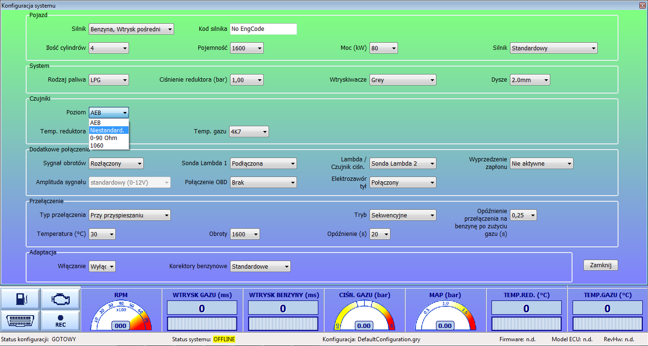Open the fuel pump icon button
Image resolution: width=648 pixels, height=346 pixels.
[x=20, y=299]
